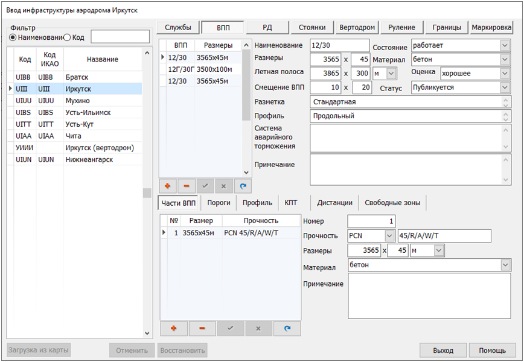Open the Состояние dropdown showing работает
This screenshot has height=362, width=524.
[505, 45]
